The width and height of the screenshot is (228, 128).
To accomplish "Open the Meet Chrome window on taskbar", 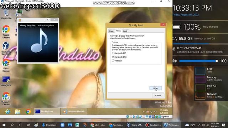I will pyautogui.click(x=97, y=125).
